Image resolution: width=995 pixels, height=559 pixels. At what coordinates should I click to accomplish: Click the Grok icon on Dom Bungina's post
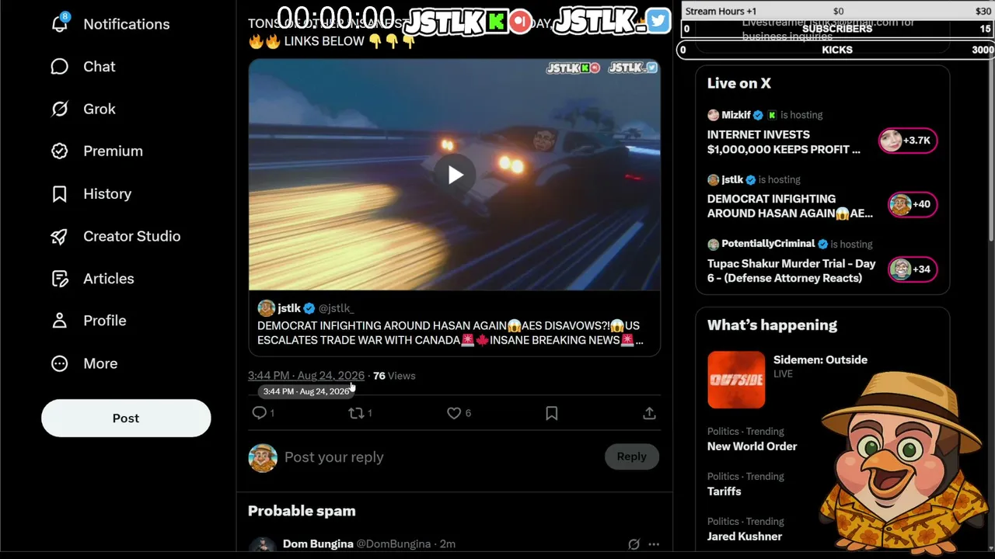pyautogui.click(x=634, y=544)
